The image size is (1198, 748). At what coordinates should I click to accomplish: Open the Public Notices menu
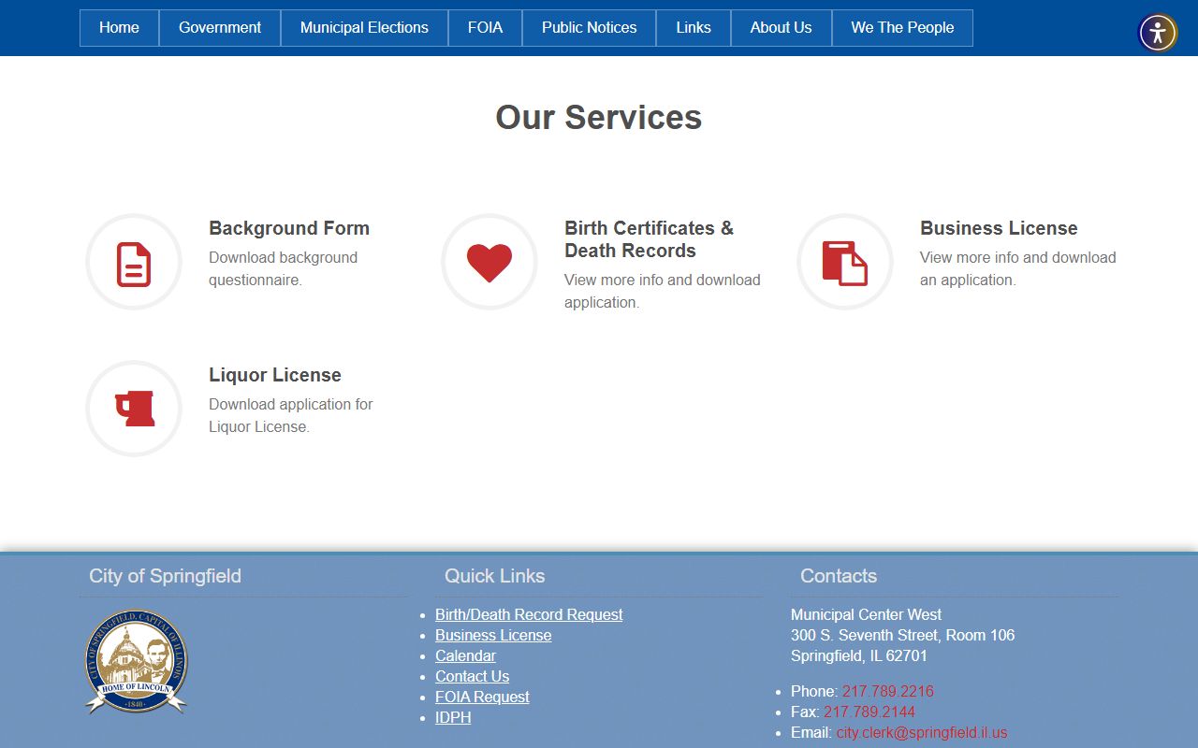589,28
